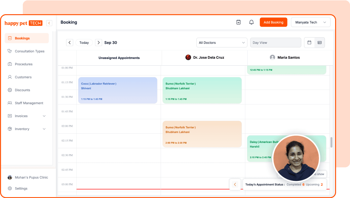Go to next day arrow
350x198 pixels.
tap(98, 42)
